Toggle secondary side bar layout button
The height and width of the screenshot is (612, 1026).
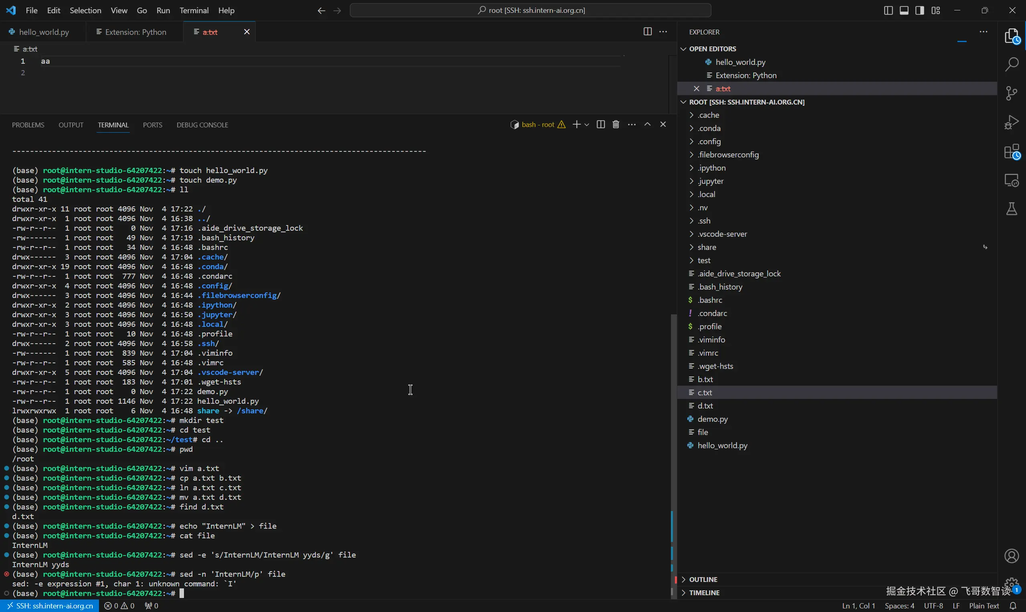coord(919,10)
